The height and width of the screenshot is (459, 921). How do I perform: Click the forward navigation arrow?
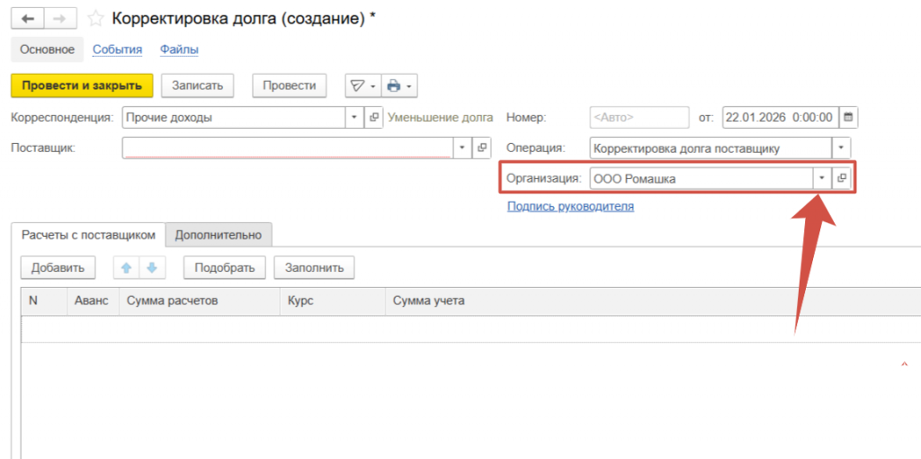(61, 18)
